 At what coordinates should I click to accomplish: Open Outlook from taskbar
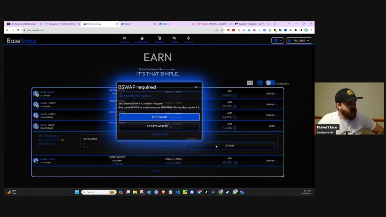(149, 192)
